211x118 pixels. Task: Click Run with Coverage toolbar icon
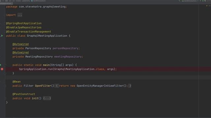205,1
